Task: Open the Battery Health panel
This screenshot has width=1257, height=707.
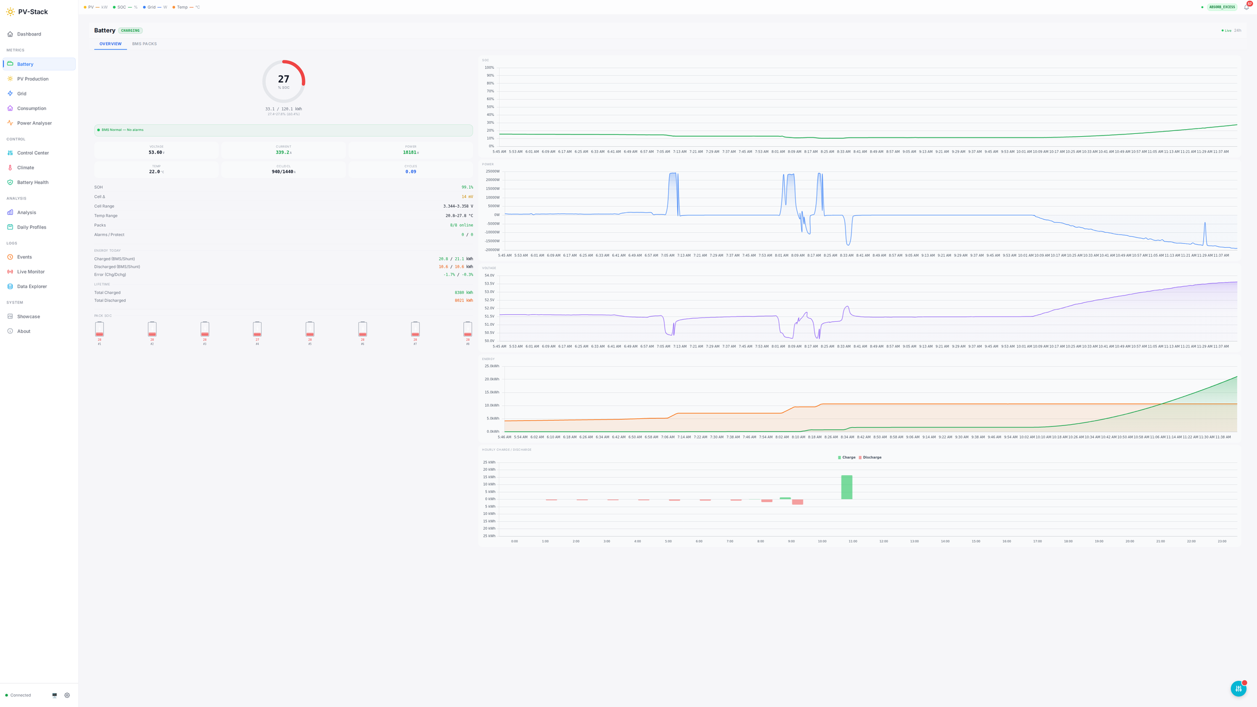Action: (31, 182)
